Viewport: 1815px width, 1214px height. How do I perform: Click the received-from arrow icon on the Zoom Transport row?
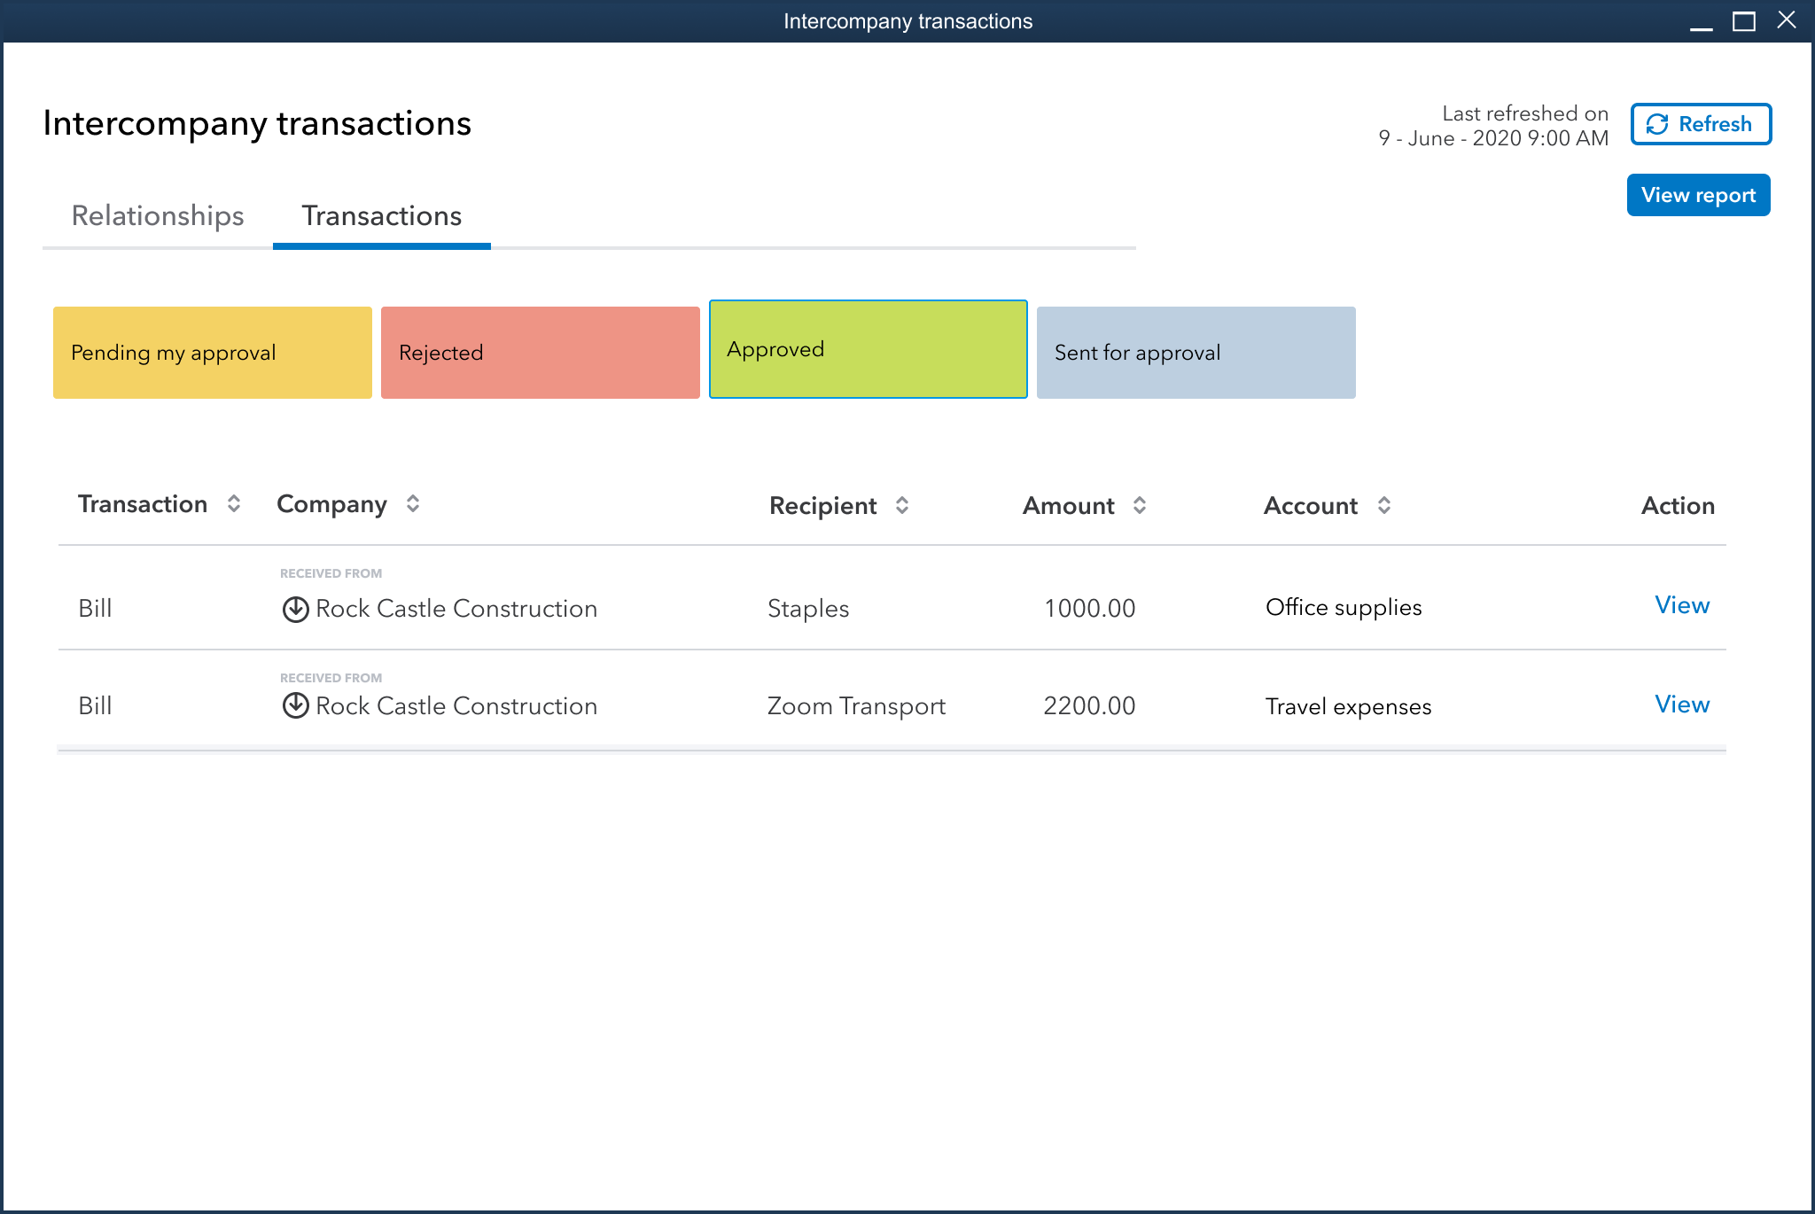pos(296,705)
